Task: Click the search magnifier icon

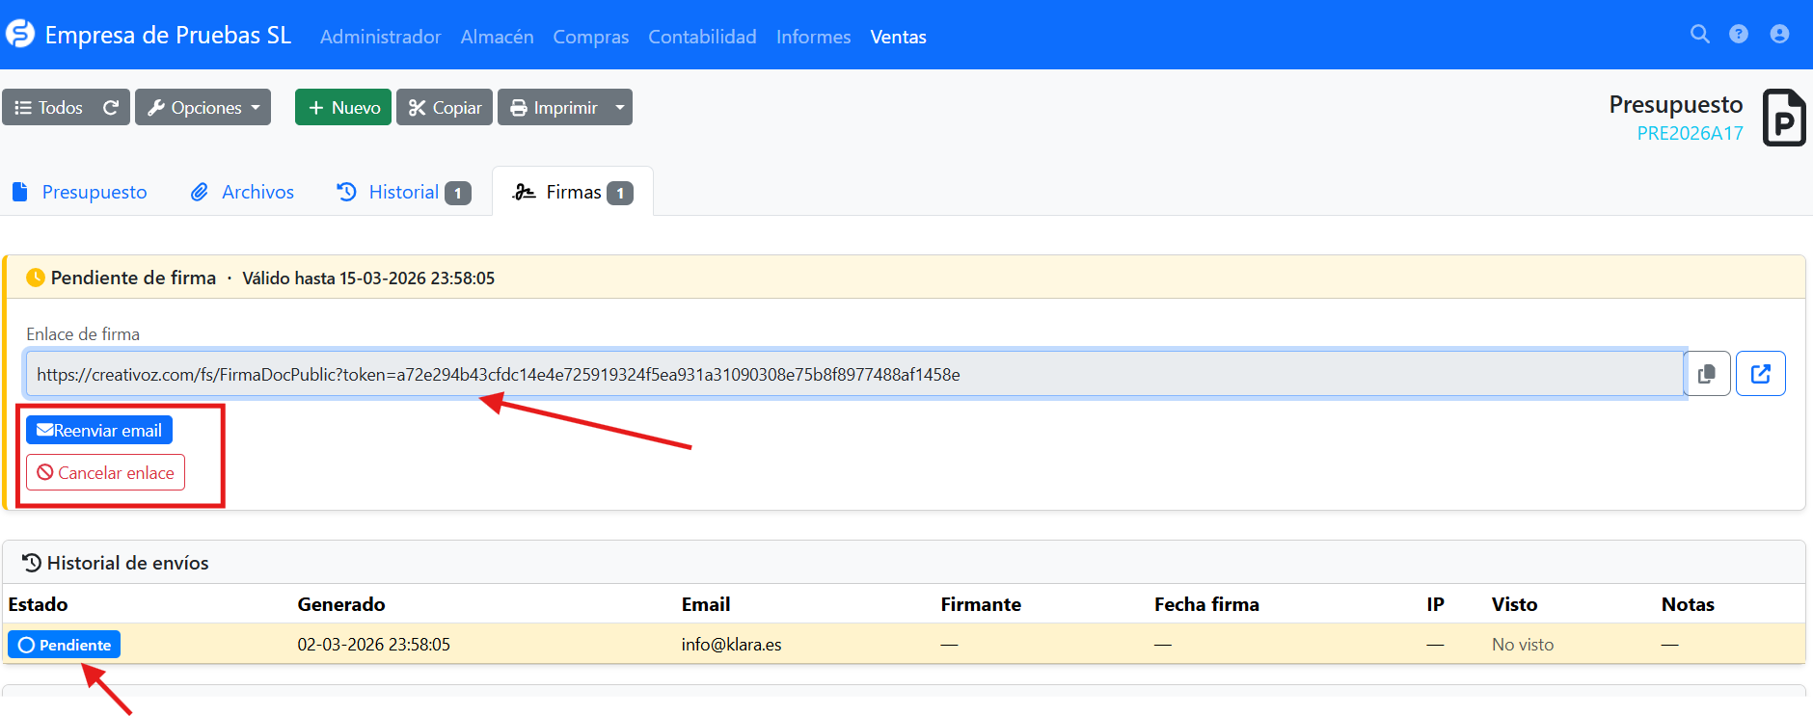Action: point(1699,35)
